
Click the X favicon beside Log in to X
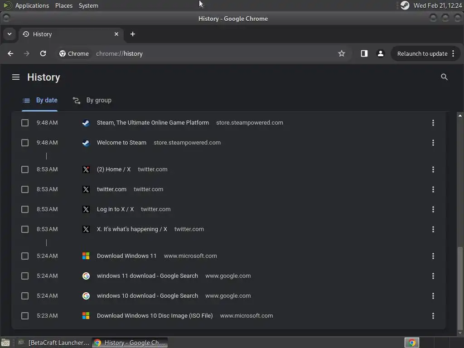86,209
